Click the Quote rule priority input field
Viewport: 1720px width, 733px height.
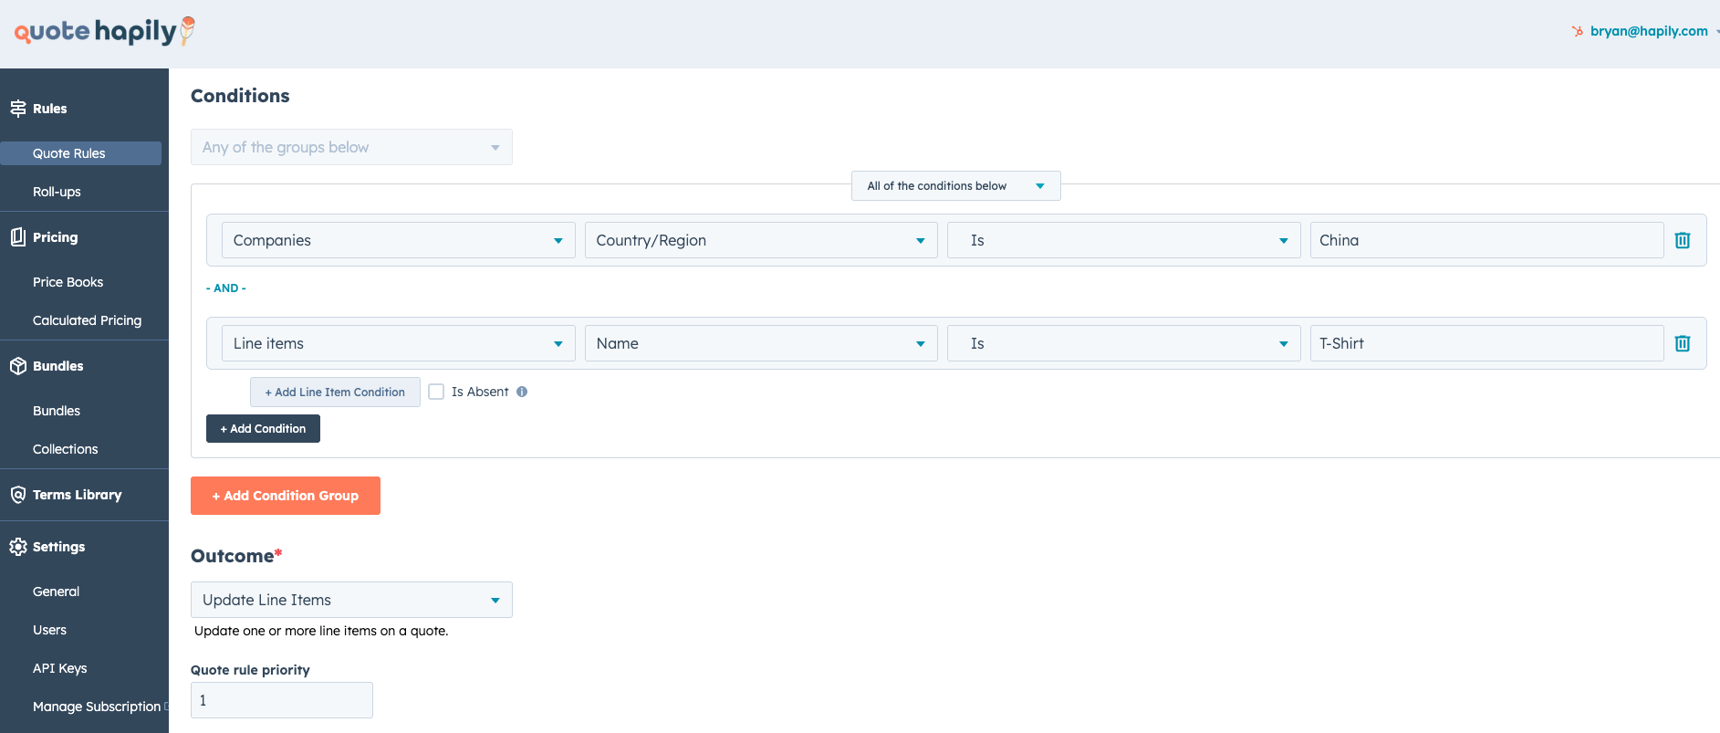[x=281, y=700]
